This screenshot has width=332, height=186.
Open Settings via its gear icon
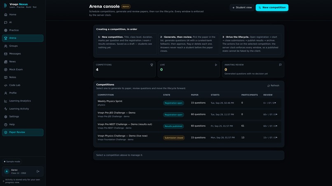tap(6, 117)
